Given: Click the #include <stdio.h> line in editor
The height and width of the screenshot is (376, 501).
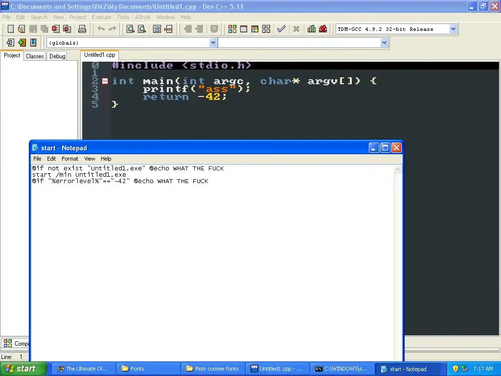Looking at the screenshot, I should coord(182,66).
